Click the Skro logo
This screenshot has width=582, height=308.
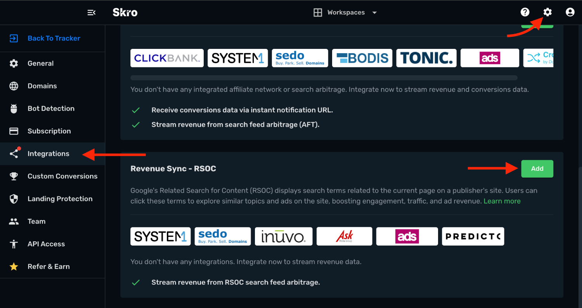125,12
